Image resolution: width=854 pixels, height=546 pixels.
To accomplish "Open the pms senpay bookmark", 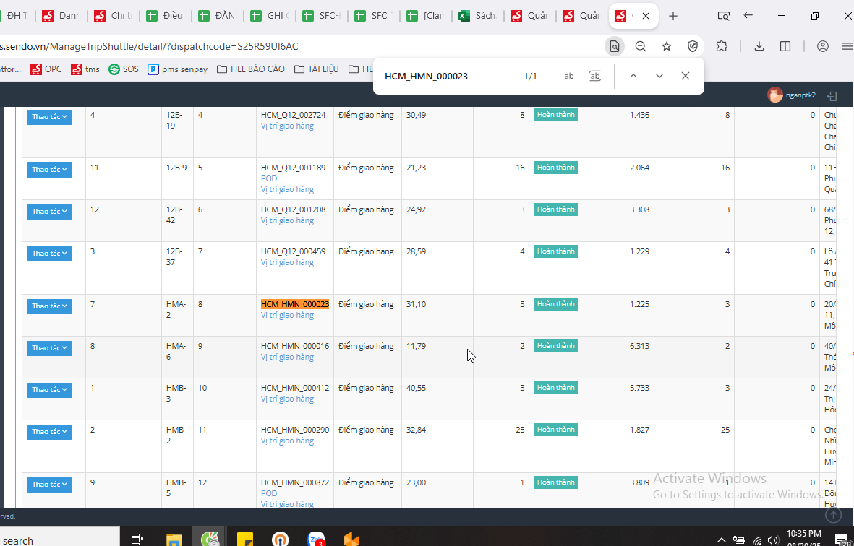I will tap(178, 69).
